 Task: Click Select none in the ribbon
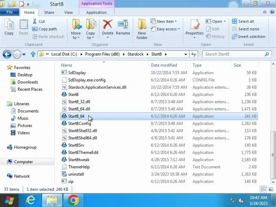246,29
